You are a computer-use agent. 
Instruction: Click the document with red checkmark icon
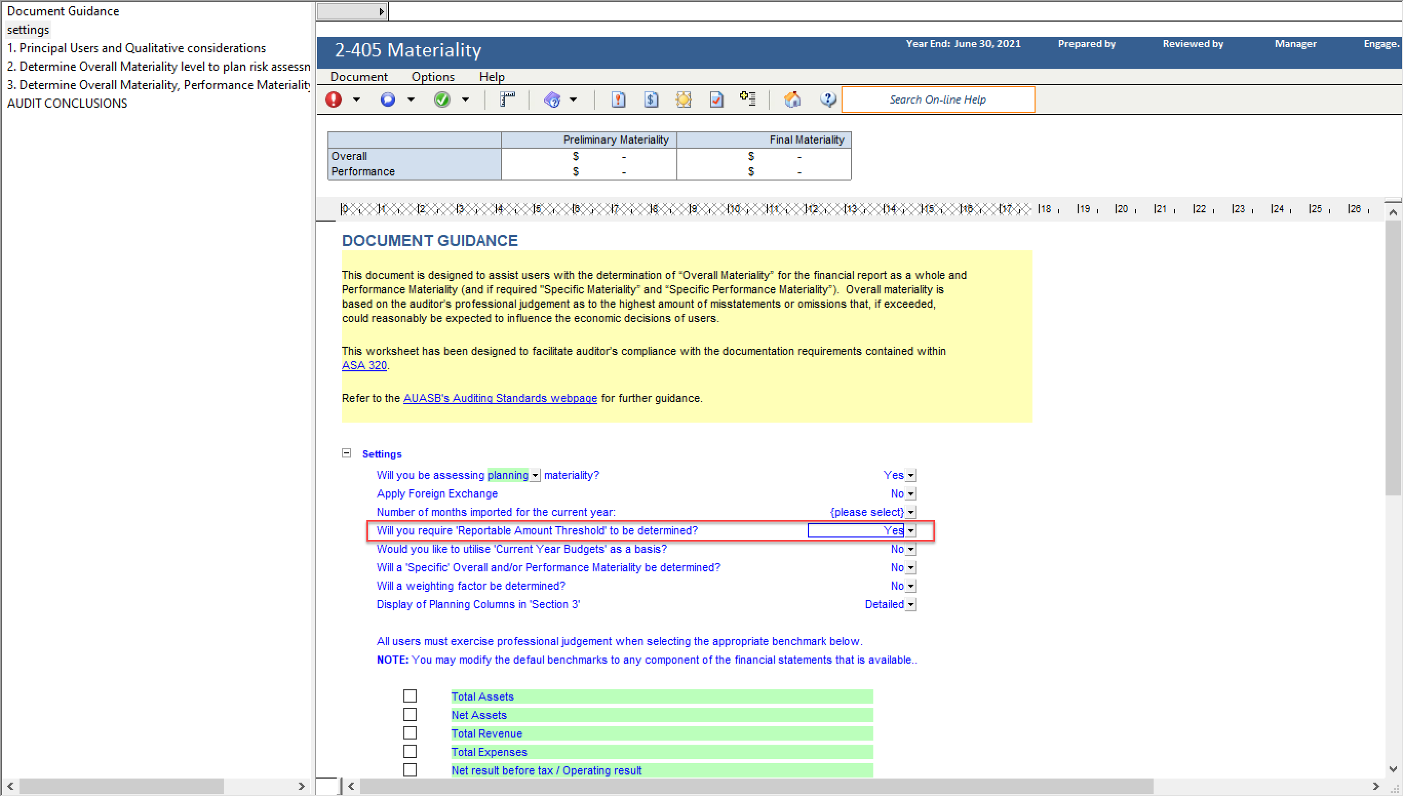pyautogui.click(x=716, y=99)
